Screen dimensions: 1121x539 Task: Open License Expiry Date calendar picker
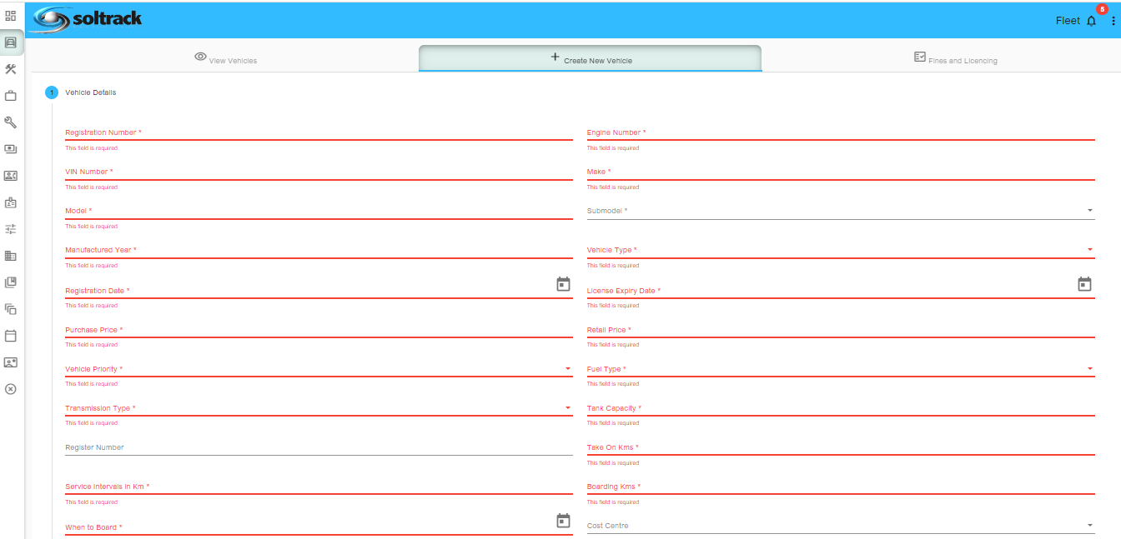click(1084, 284)
